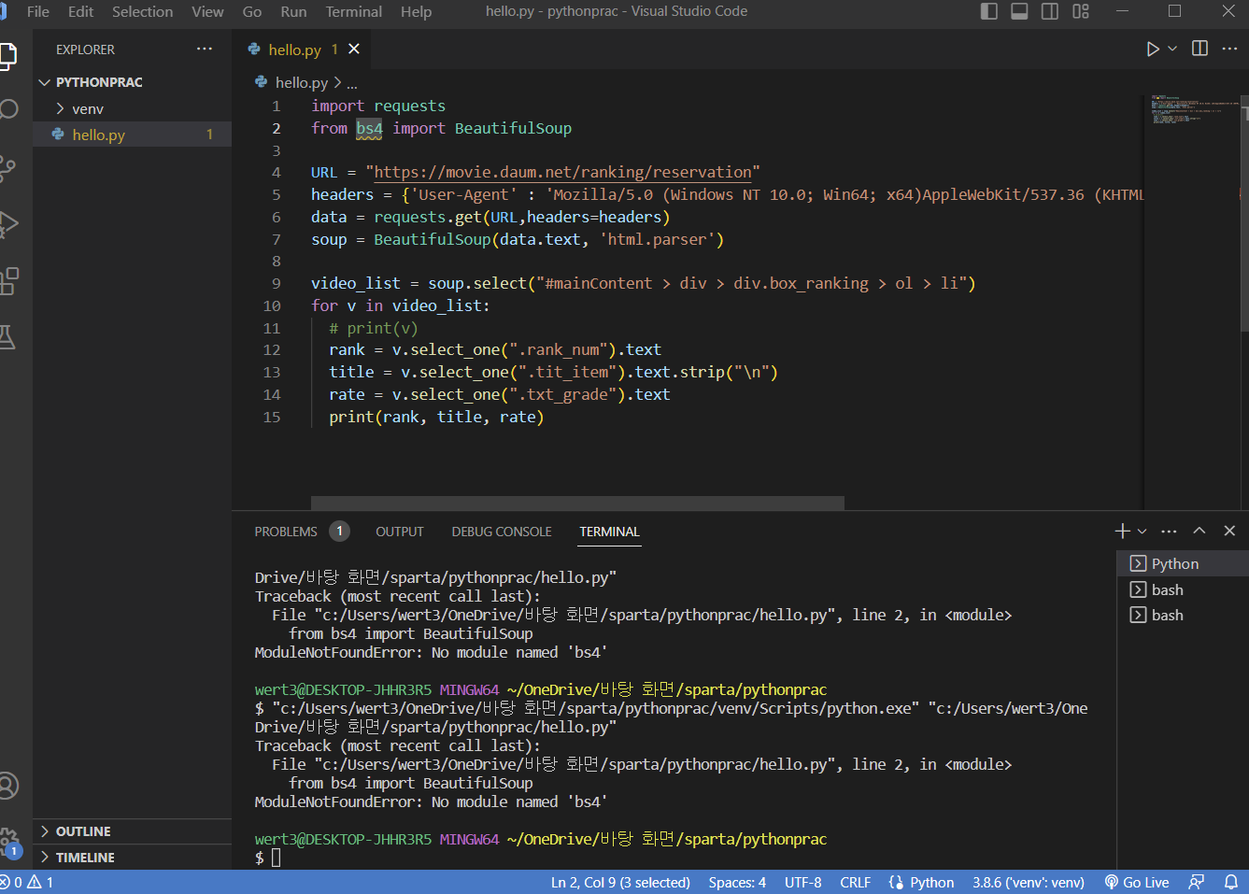Image resolution: width=1249 pixels, height=894 pixels.
Task: Close the hello.py editor tab
Action: [x=354, y=49]
